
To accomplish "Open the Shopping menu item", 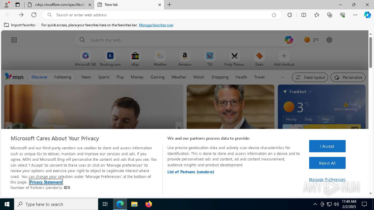I will point(220,77).
